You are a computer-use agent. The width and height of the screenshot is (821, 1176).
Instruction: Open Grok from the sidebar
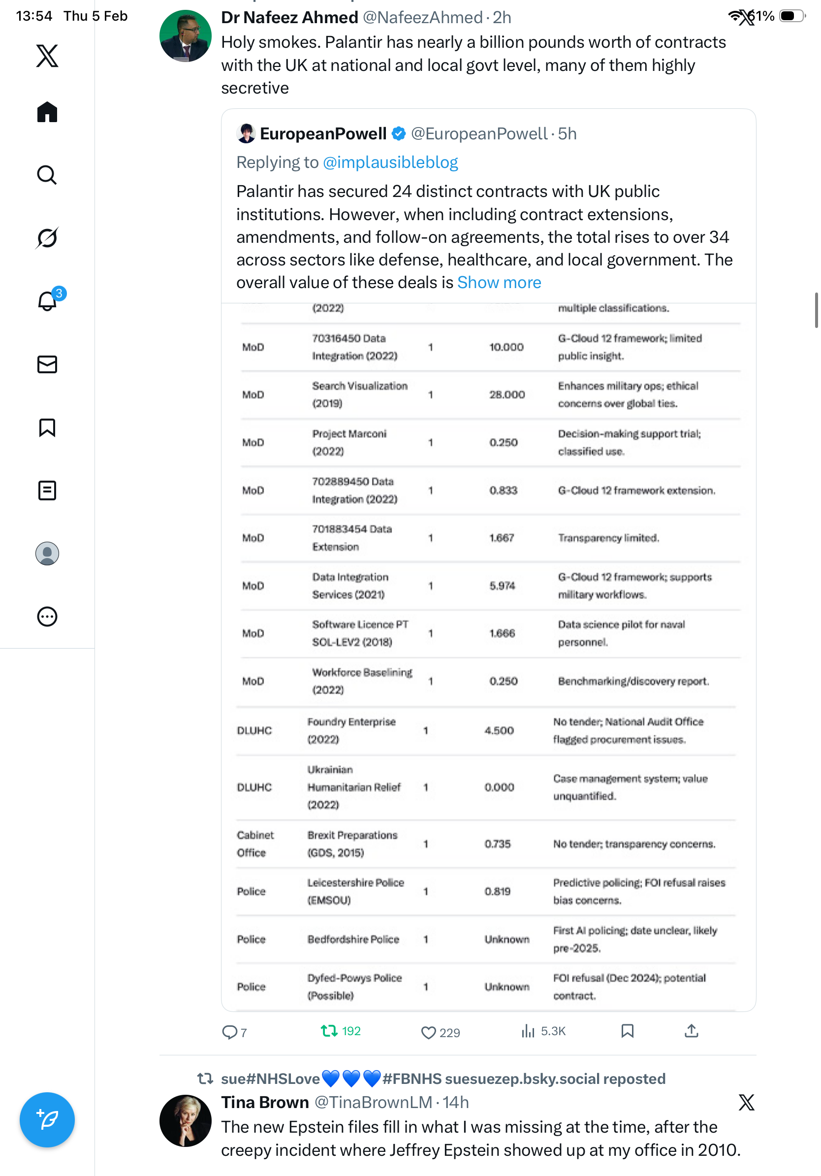47,238
